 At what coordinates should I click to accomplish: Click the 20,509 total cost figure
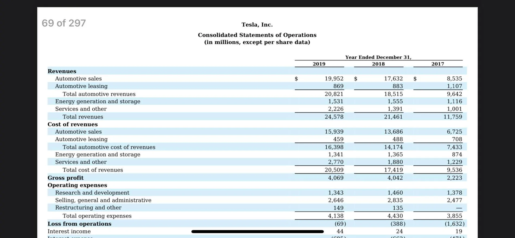(x=334, y=170)
